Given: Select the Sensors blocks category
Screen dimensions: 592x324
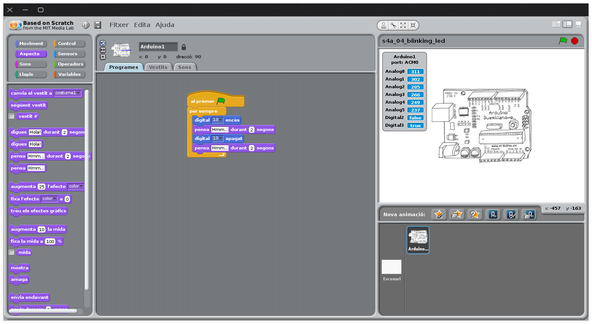Looking at the screenshot, I should coord(69,54).
